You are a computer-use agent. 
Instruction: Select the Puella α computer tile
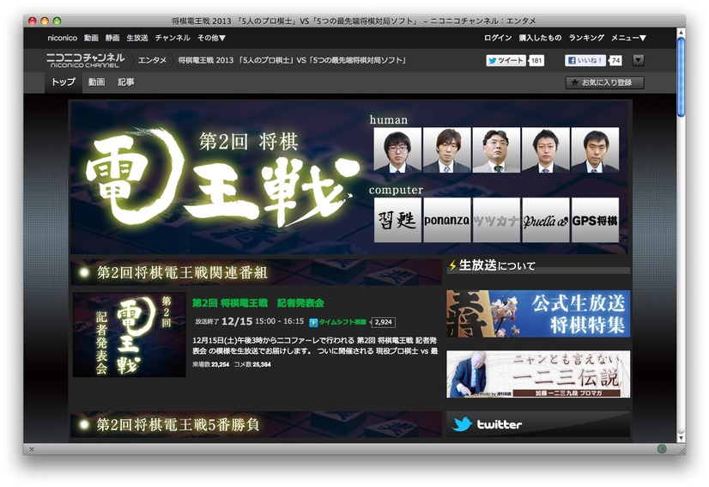(x=545, y=220)
